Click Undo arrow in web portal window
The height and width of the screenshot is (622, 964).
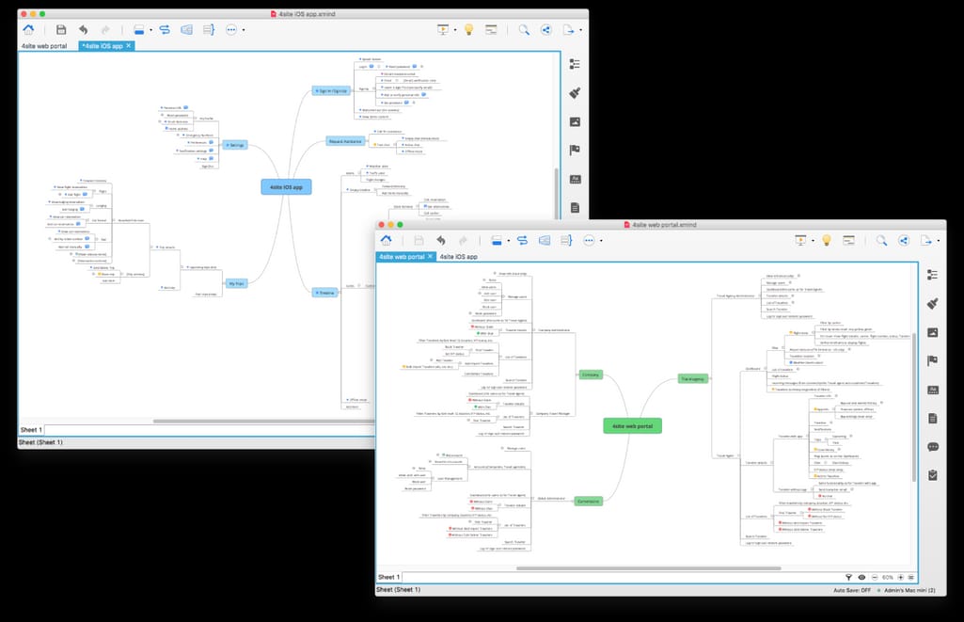(441, 241)
